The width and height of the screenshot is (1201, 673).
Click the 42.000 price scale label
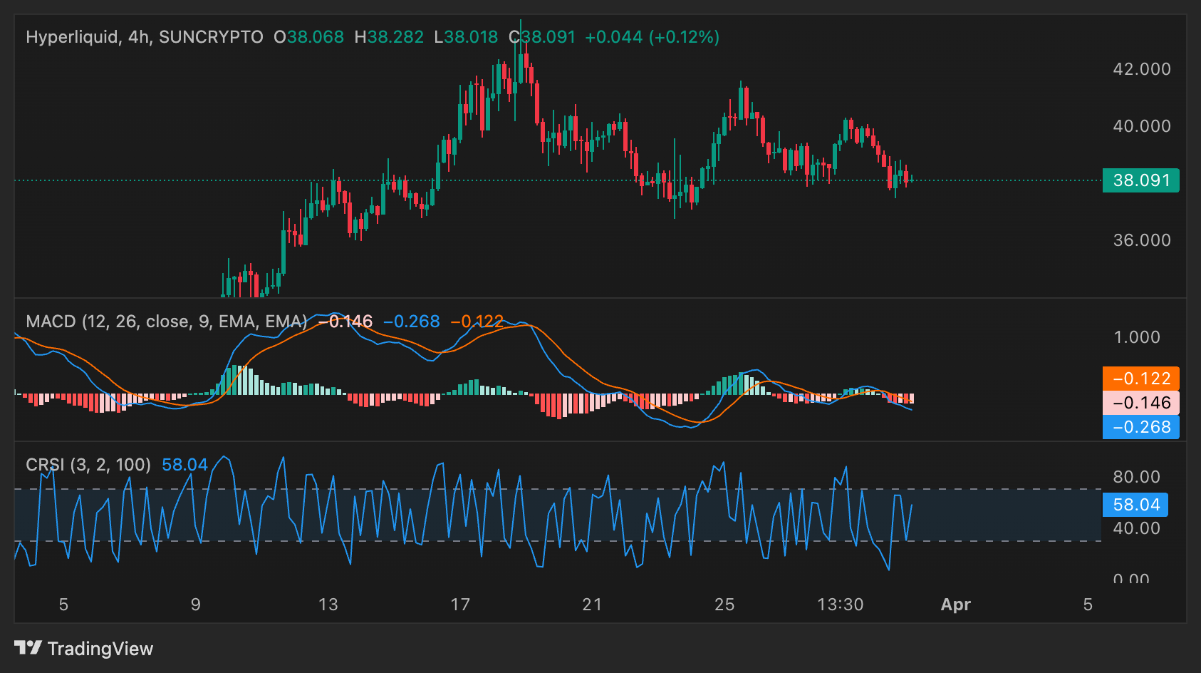[1141, 69]
